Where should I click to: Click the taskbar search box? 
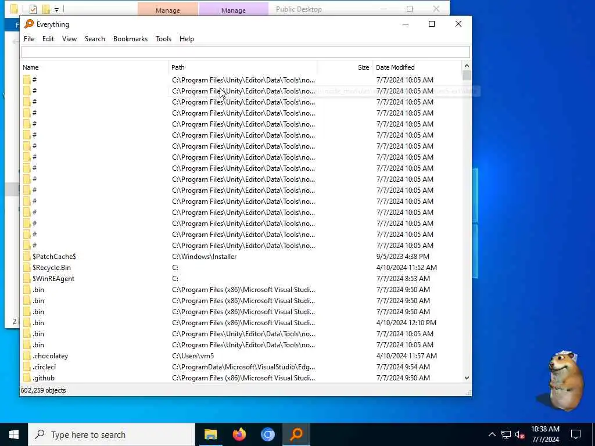pos(112,434)
